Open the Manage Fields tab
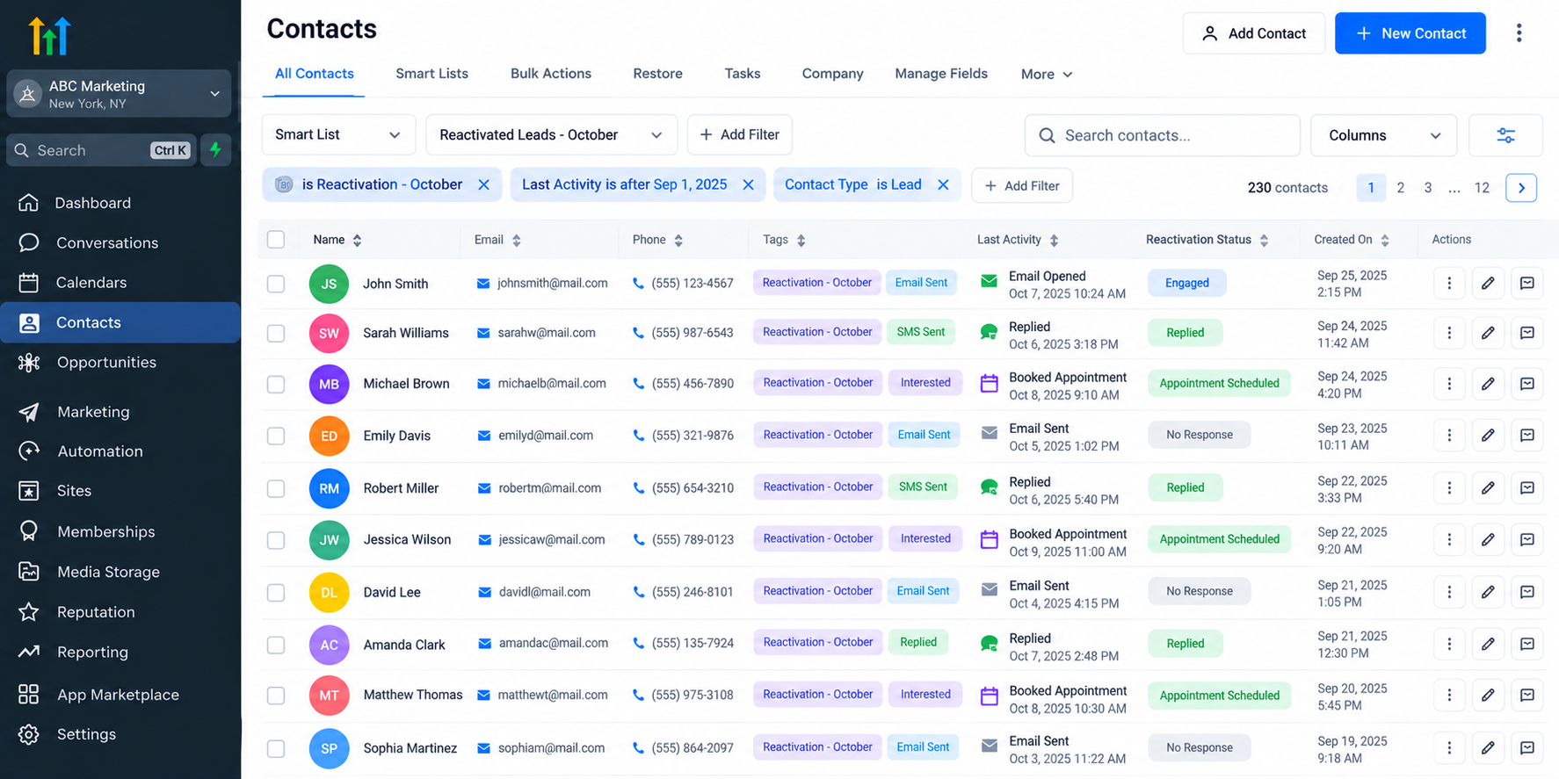Image resolution: width=1559 pixels, height=779 pixels. 941,74
